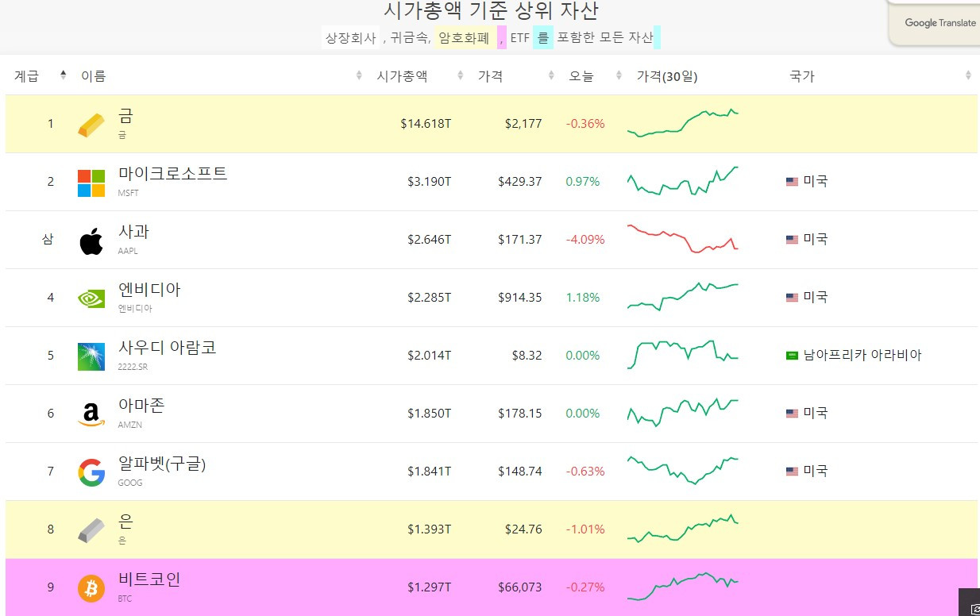Open the 사우디 아람코 company link
980x616 pixels.
click(x=167, y=348)
